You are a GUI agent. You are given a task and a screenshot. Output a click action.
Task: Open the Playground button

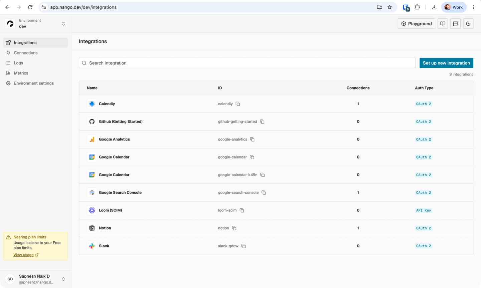tap(417, 24)
